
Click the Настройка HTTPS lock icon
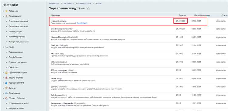(x=6, y=83)
